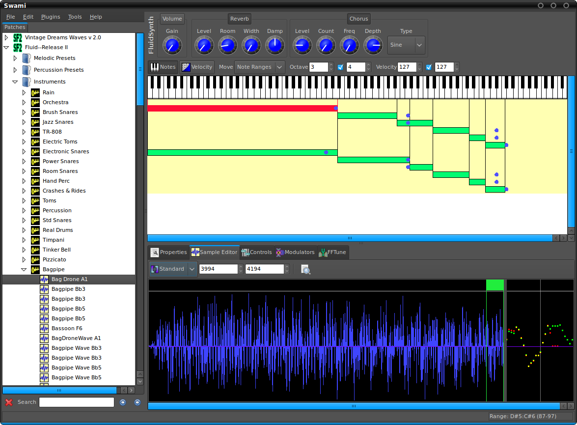This screenshot has height=425, width=577.
Task: Click the Melodic Presets folder icon
Action: click(x=27, y=58)
